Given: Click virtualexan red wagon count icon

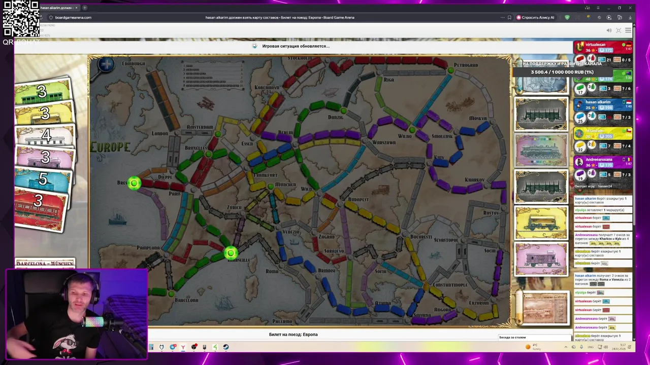Looking at the screenshot, I should (x=580, y=60).
